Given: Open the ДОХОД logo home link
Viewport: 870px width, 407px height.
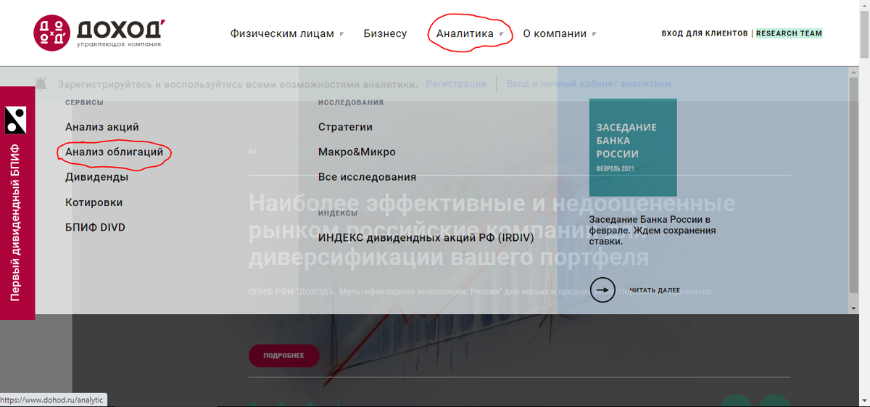Looking at the screenshot, I should coord(100,33).
